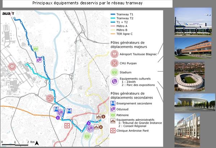Click the north arrow icon
Viewport: 216px width, 148px height.
click(x=37, y=143)
